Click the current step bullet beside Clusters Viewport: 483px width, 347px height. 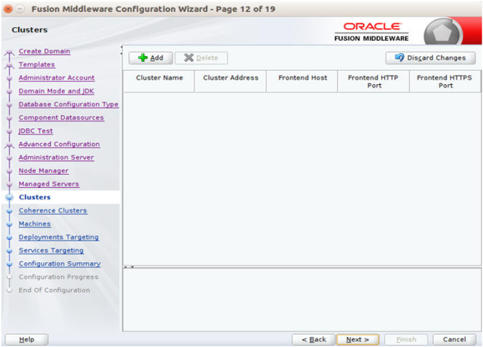point(9,197)
